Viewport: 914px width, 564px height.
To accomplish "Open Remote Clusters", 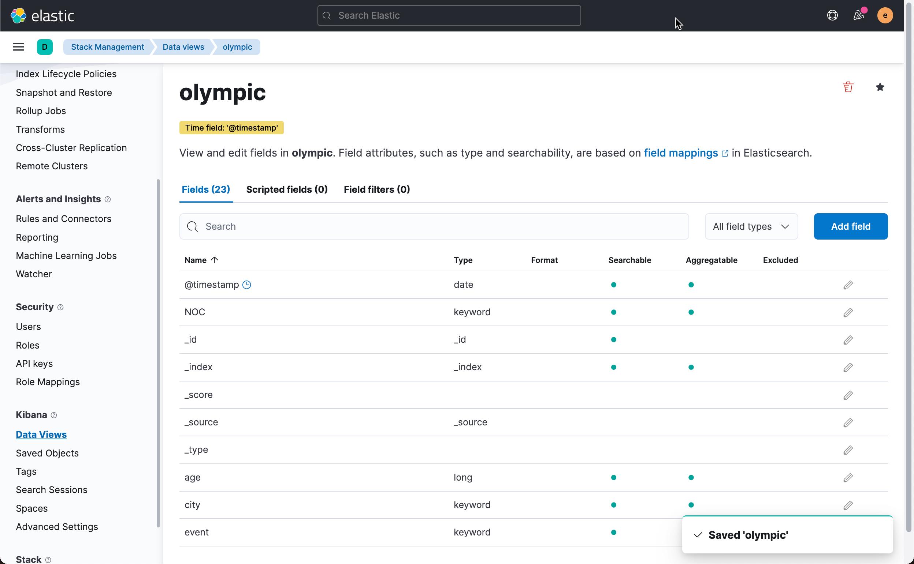I will 52,166.
